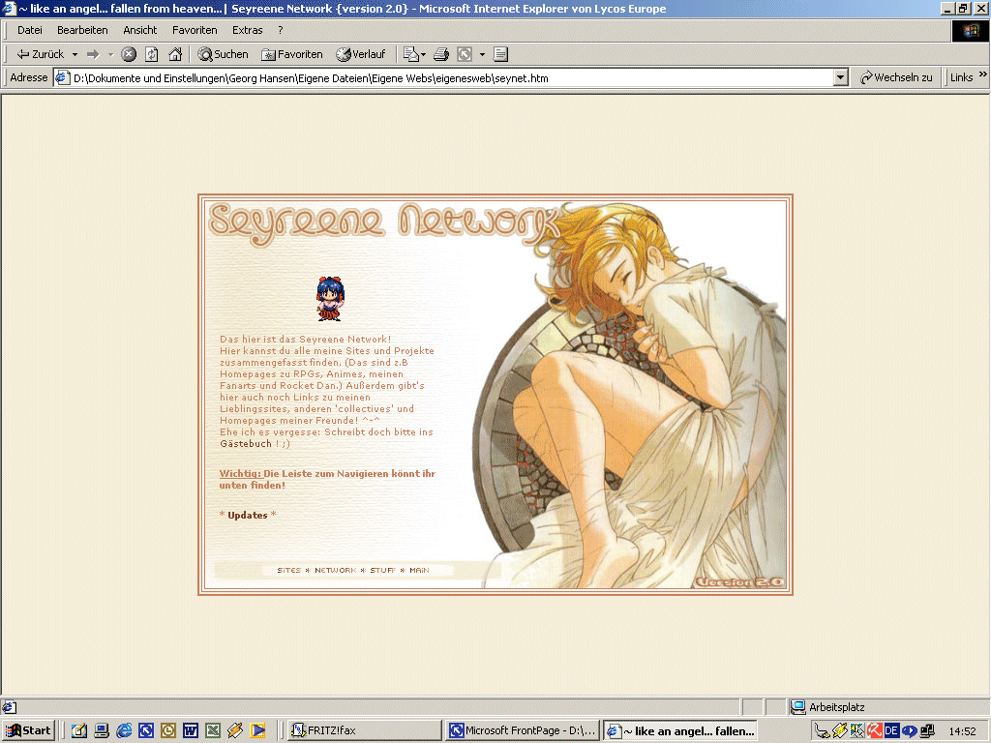
Task: Click the Gästebuch link
Action: (246, 443)
